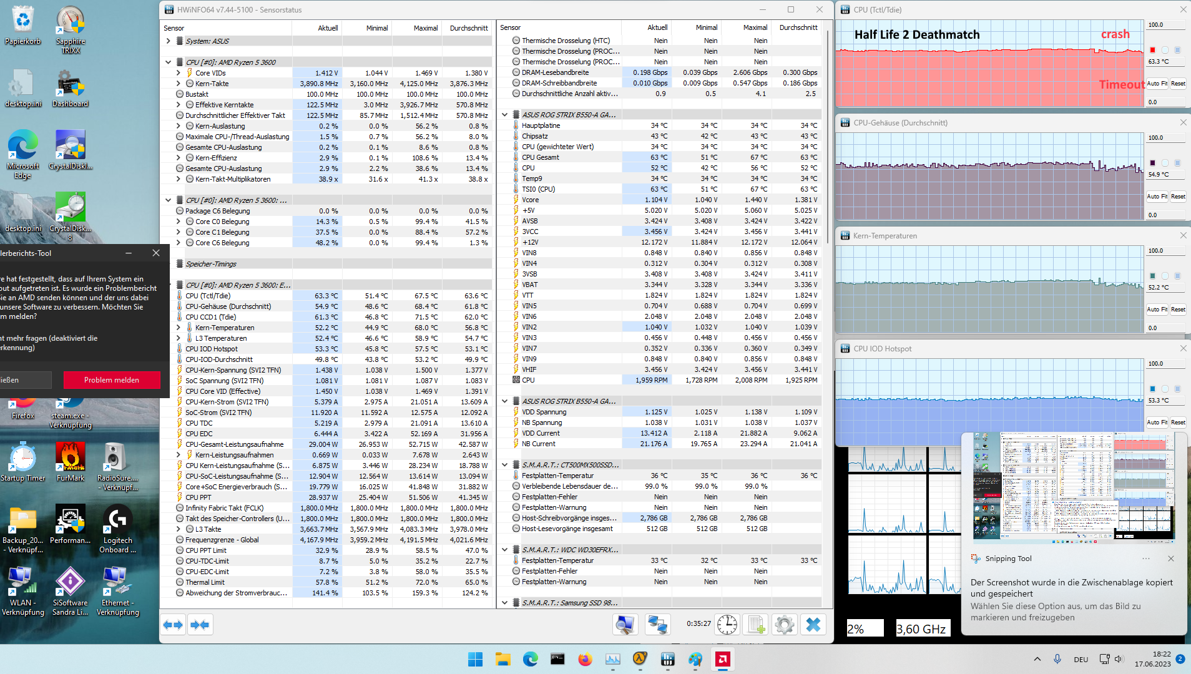Open the Startup Timer desktop shortcut
The width and height of the screenshot is (1191, 674).
(23, 462)
